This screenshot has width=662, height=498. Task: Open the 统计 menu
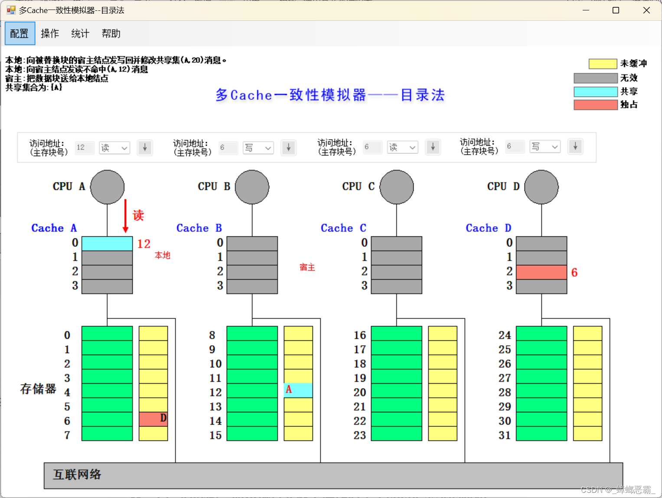(x=80, y=33)
